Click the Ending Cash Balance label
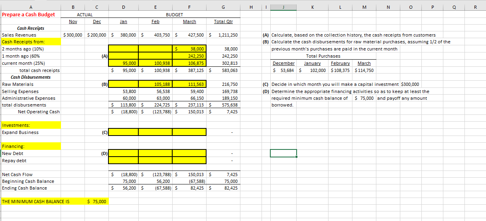The width and height of the screenshot is (486, 221). [24, 188]
